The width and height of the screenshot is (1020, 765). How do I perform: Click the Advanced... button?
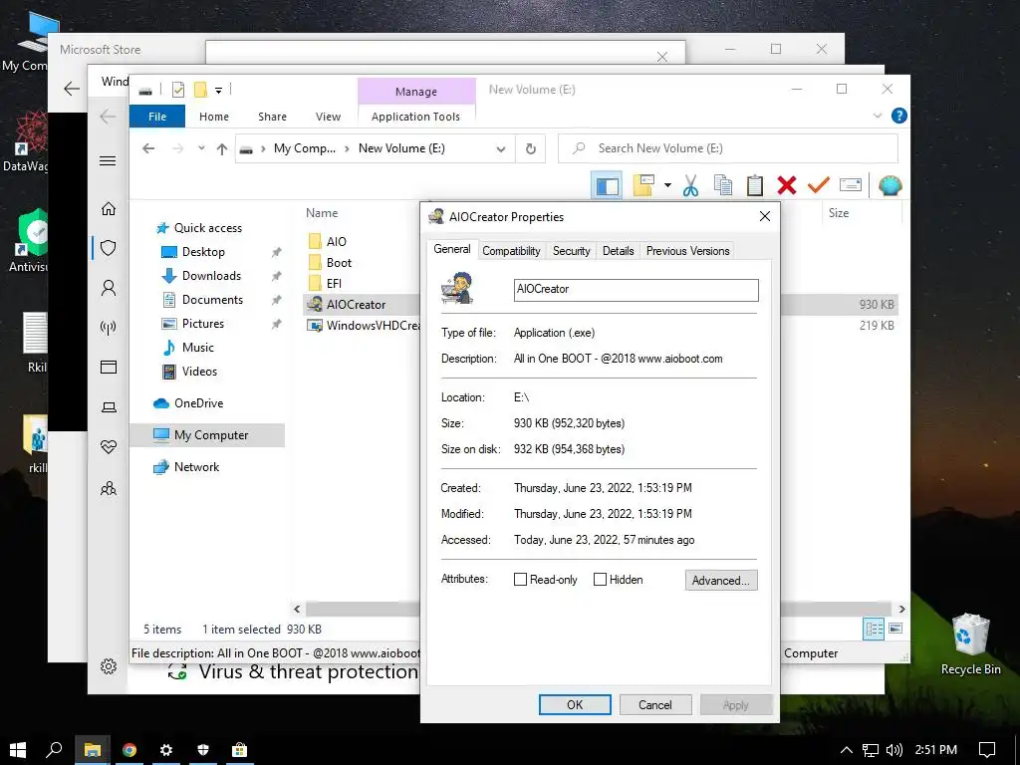click(721, 581)
